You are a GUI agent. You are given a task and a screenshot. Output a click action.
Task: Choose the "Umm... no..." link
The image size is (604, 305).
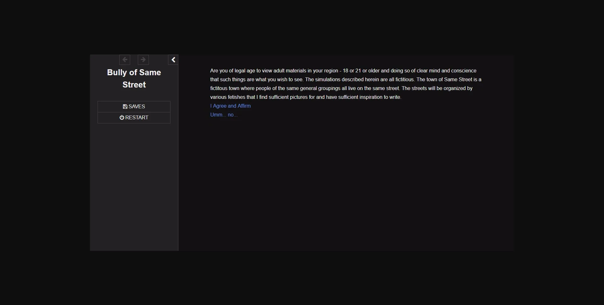(224, 115)
